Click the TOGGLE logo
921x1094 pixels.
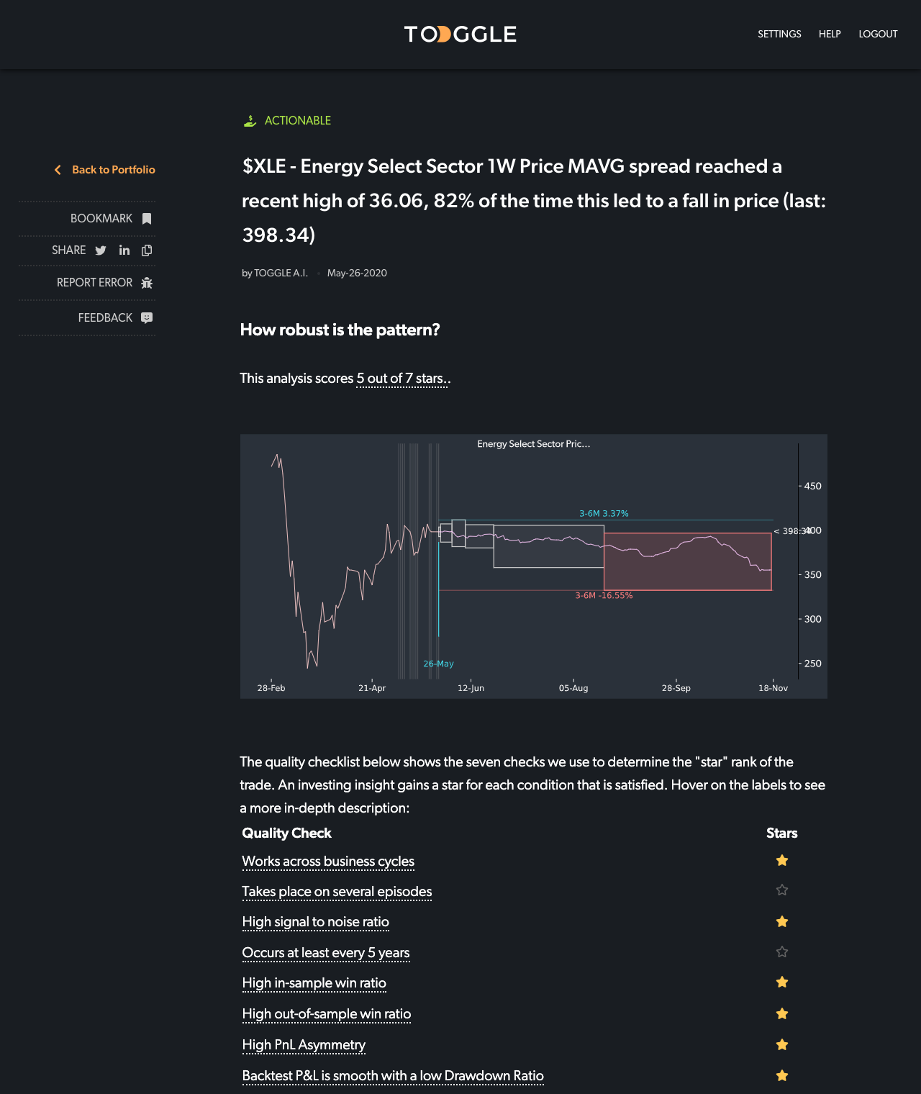point(460,34)
